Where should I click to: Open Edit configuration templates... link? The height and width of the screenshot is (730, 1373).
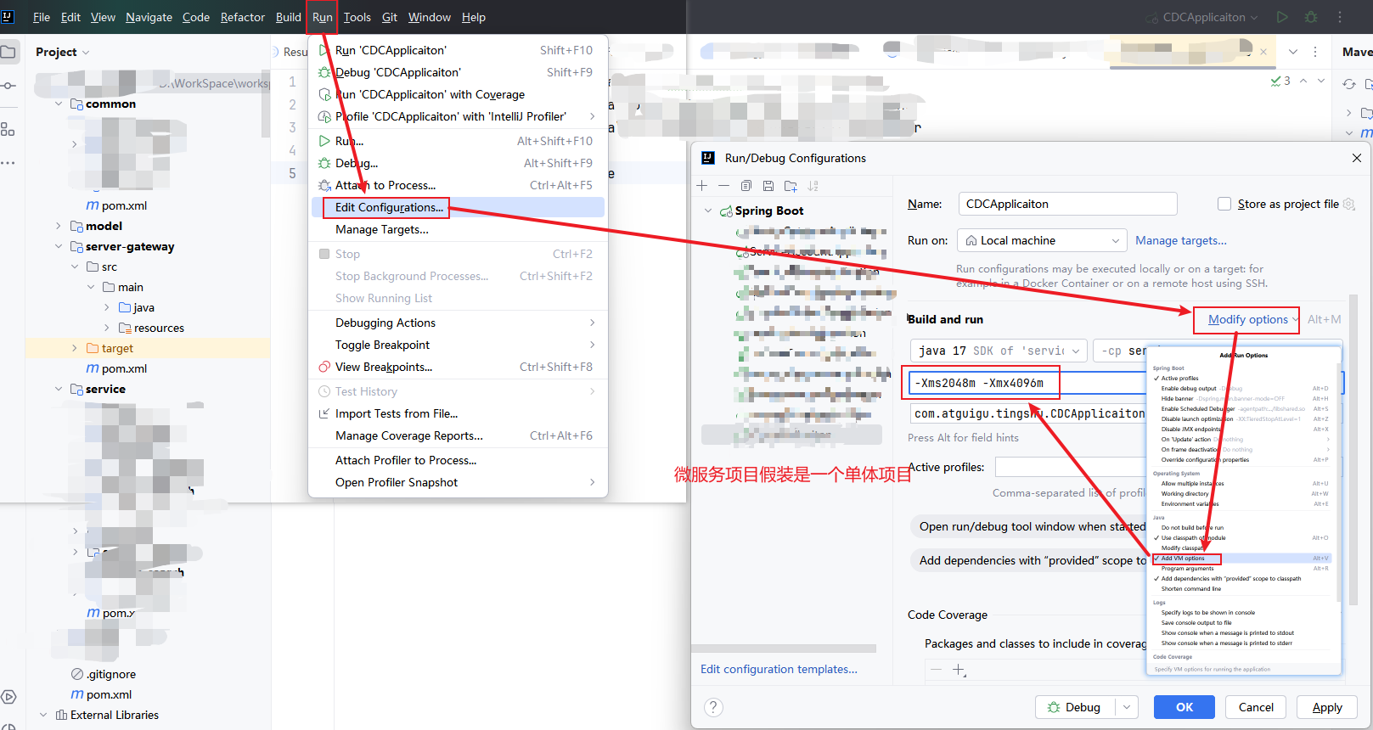coord(779,669)
